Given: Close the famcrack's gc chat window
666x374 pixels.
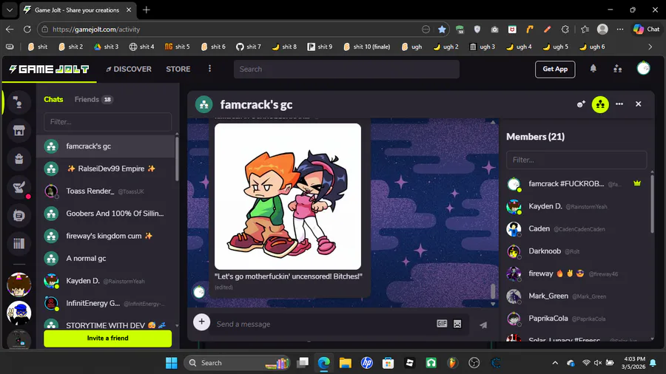Looking at the screenshot, I should 638,104.
